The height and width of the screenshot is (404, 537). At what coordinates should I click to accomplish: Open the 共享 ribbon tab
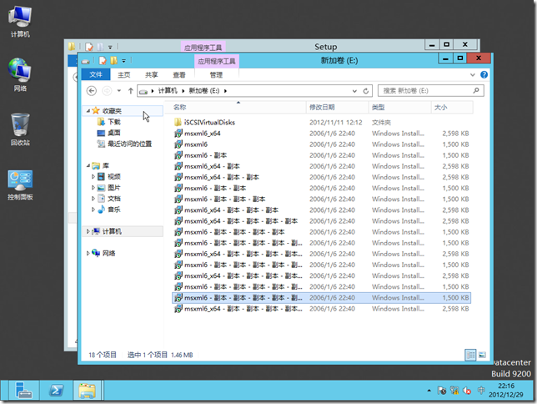point(152,75)
